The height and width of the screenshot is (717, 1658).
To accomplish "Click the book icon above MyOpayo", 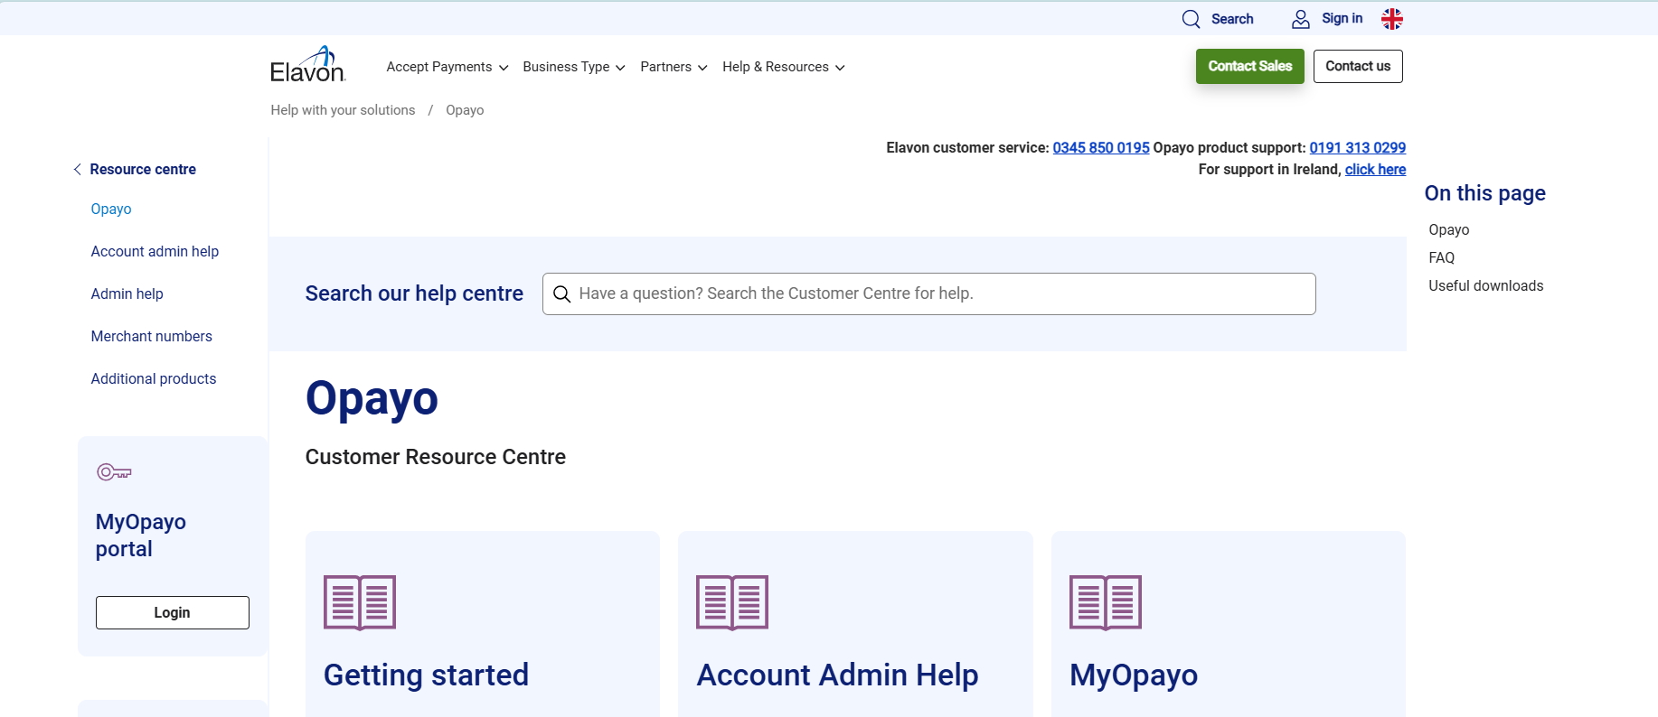I will (1106, 602).
